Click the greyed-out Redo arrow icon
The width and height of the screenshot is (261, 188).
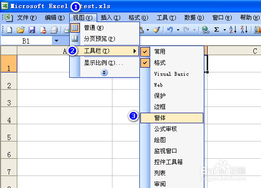[x=186, y=30]
